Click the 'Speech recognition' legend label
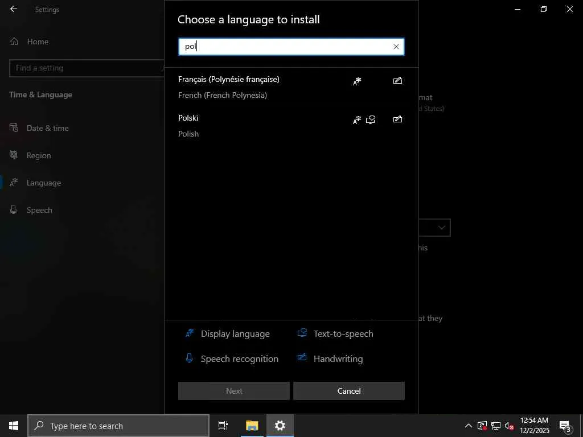 [240, 358]
